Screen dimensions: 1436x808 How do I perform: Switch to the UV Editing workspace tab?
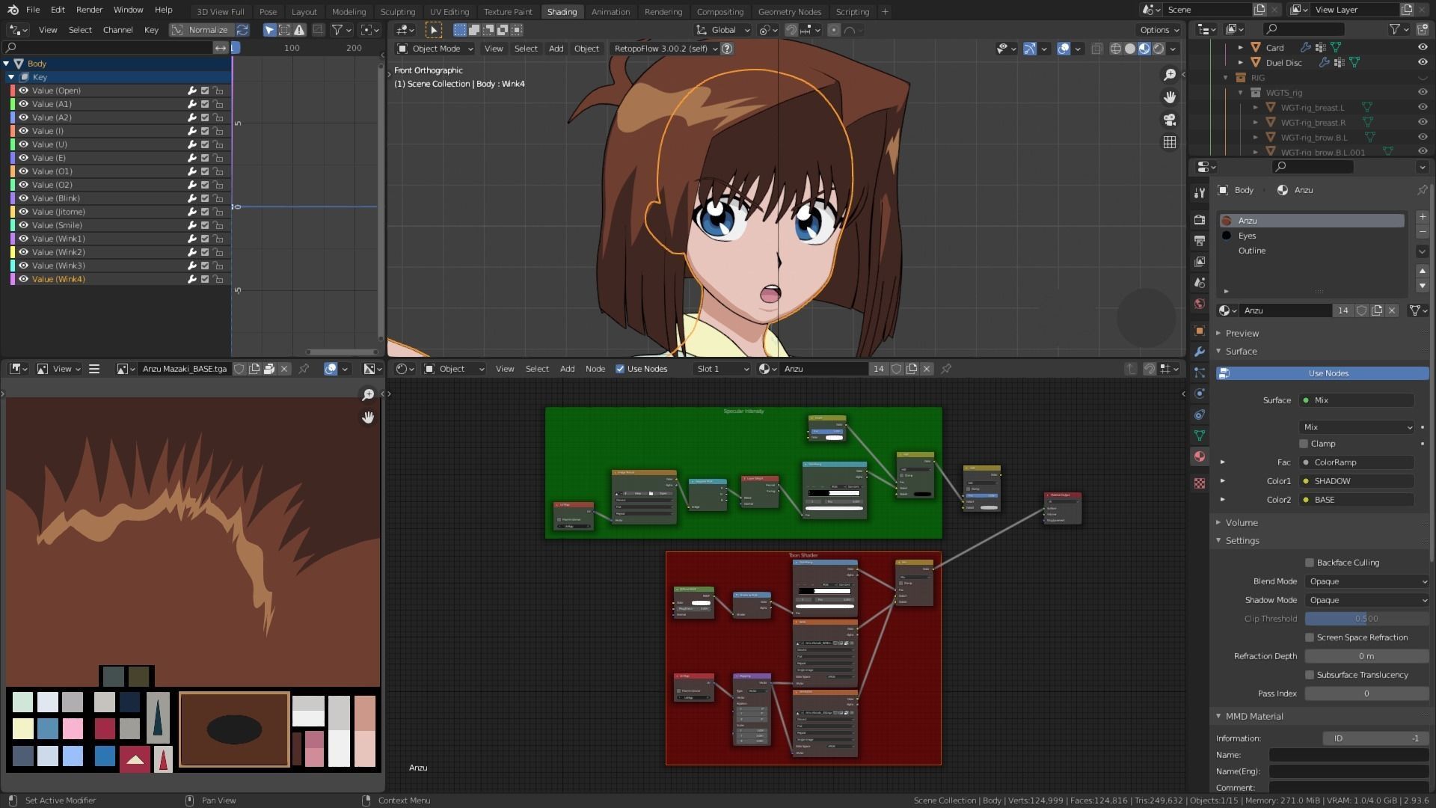pyautogui.click(x=449, y=11)
